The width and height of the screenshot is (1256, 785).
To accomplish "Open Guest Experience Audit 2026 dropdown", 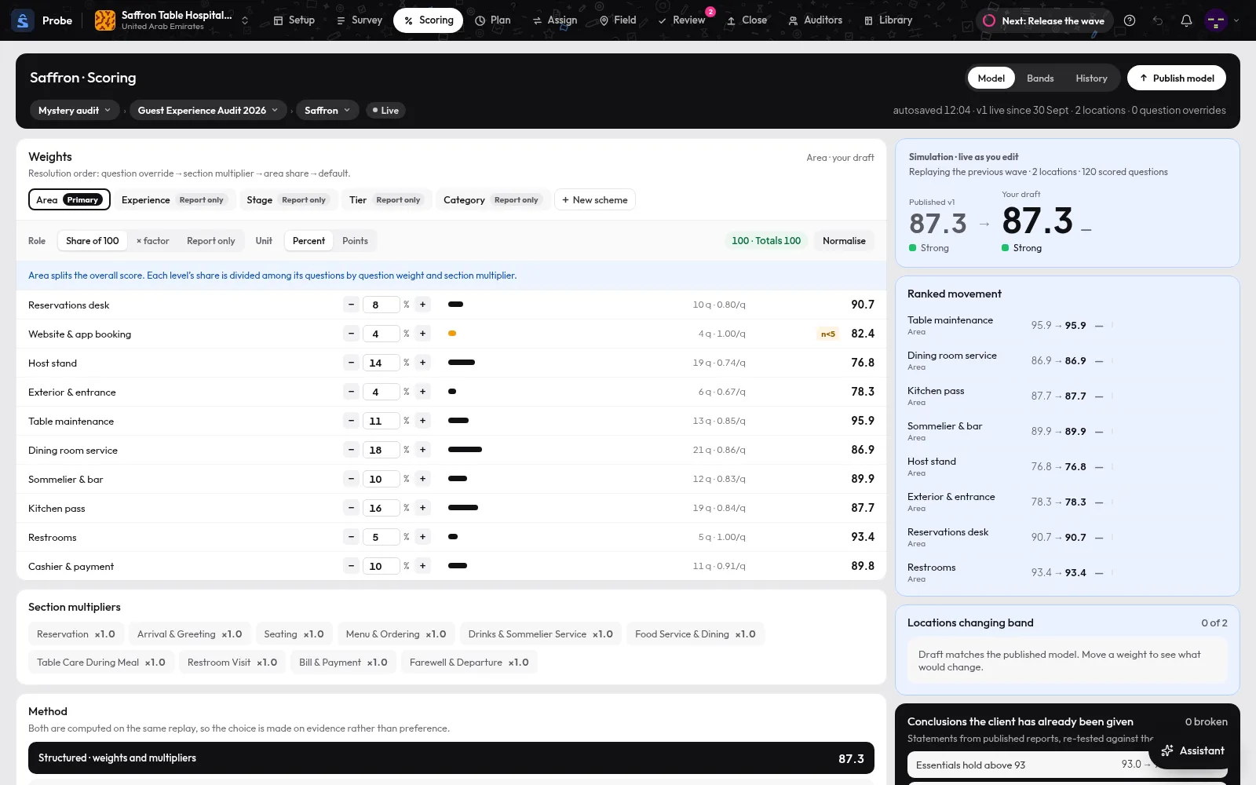I will click(208, 110).
